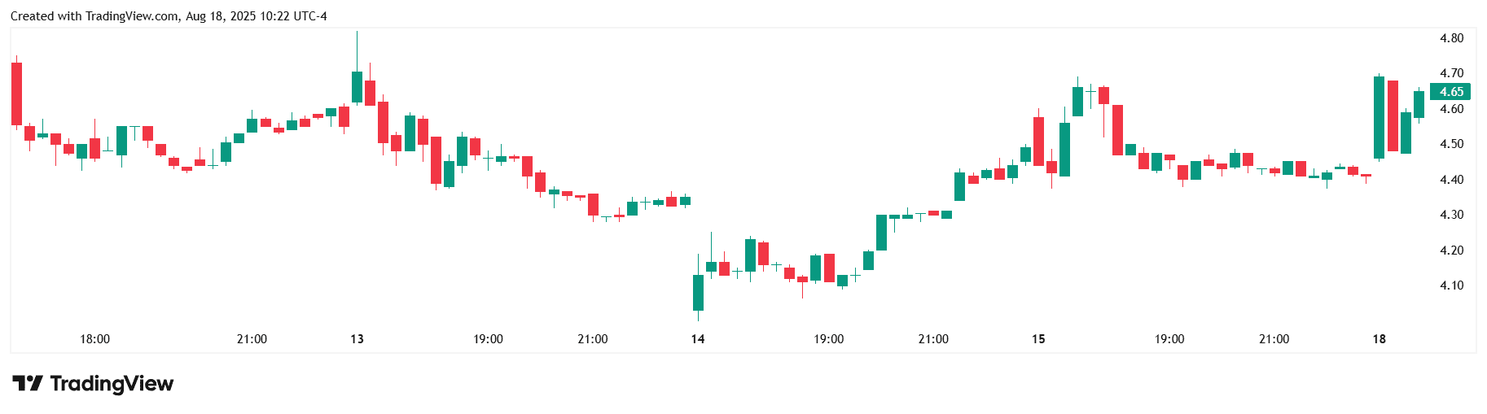
Task: Click the first red candle at chart's left edge
Action: point(16,94)
